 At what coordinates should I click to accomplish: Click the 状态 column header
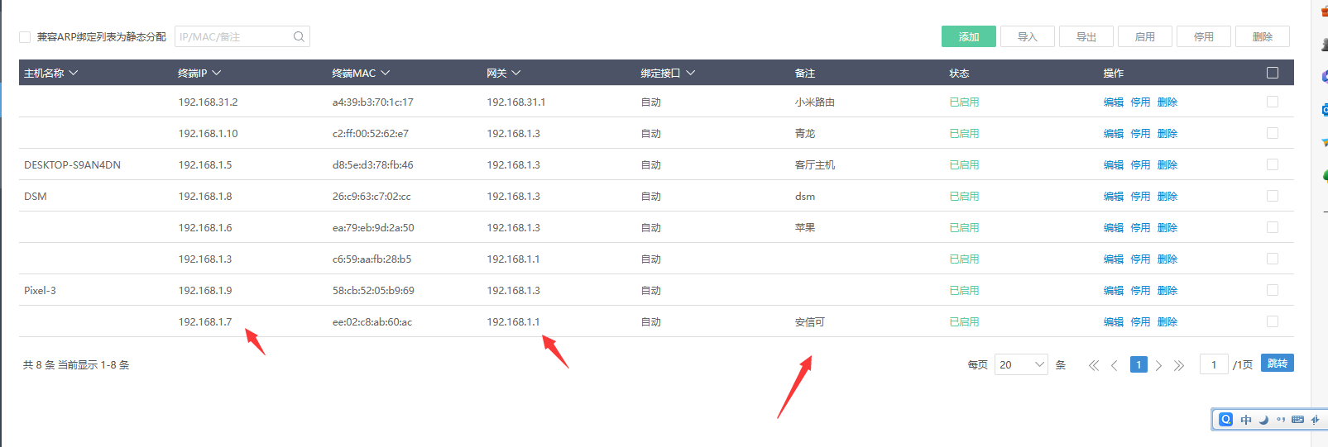pyautogui.click(x=959, y=74)
